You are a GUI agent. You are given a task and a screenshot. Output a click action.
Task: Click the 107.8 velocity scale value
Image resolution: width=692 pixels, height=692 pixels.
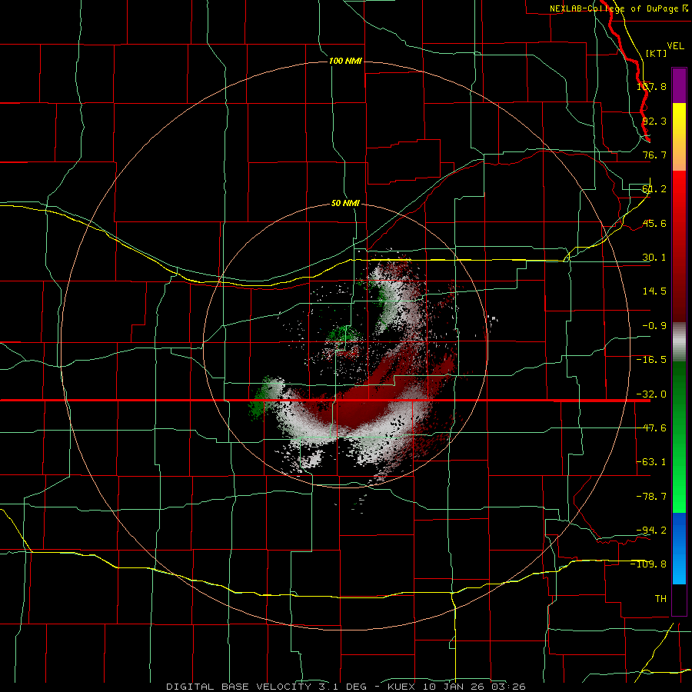tap(651, 86)
